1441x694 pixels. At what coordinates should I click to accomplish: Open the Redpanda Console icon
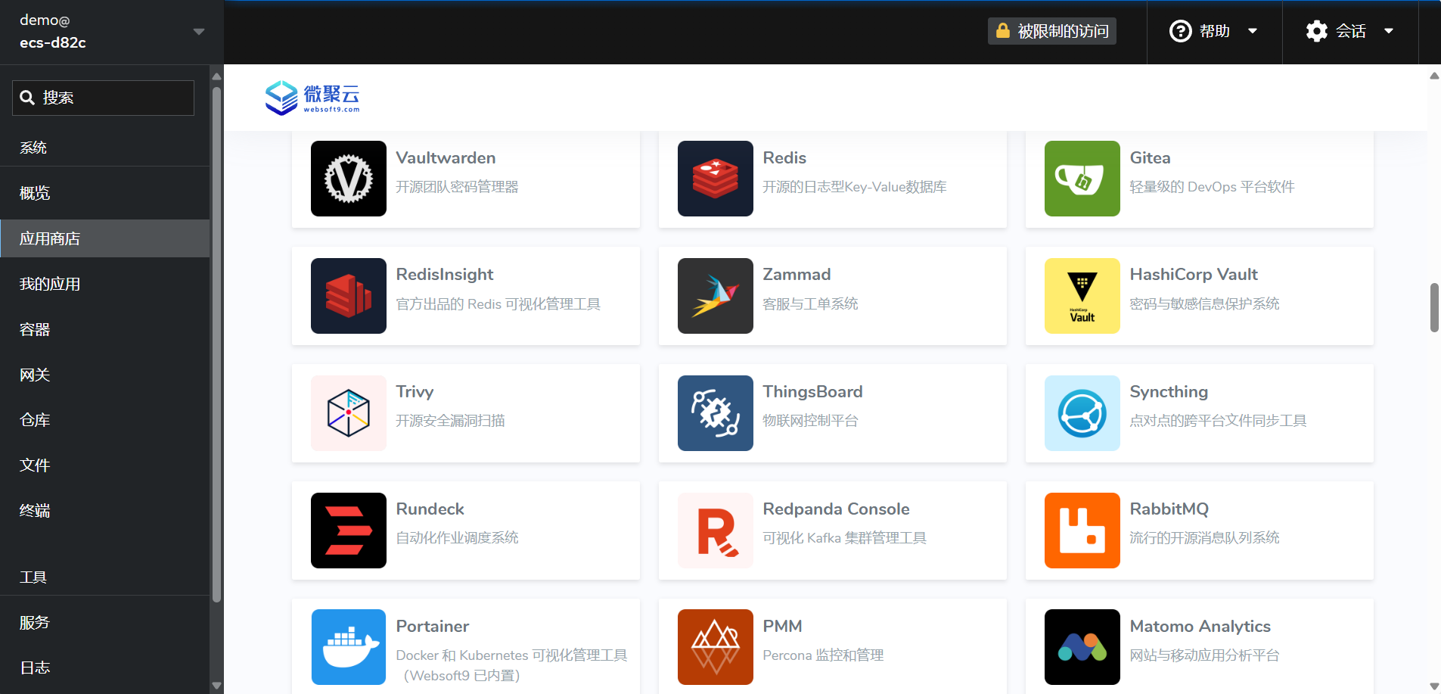(716, 531)
